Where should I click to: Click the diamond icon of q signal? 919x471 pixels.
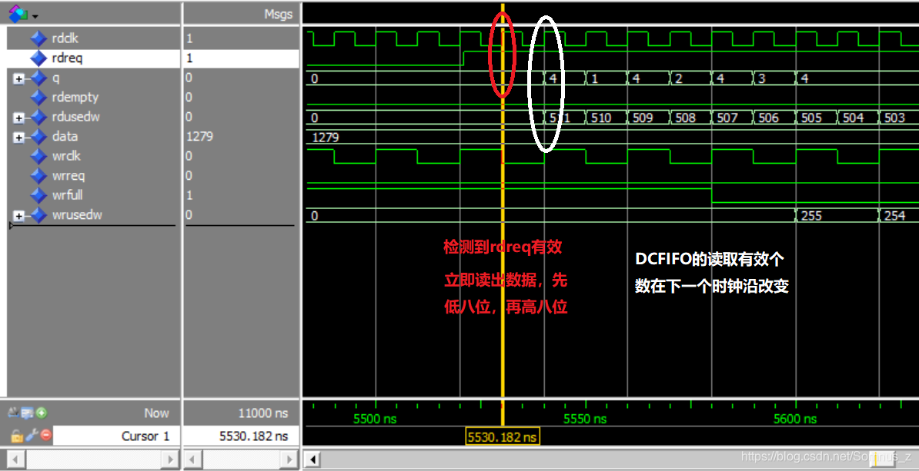[38, 78]
